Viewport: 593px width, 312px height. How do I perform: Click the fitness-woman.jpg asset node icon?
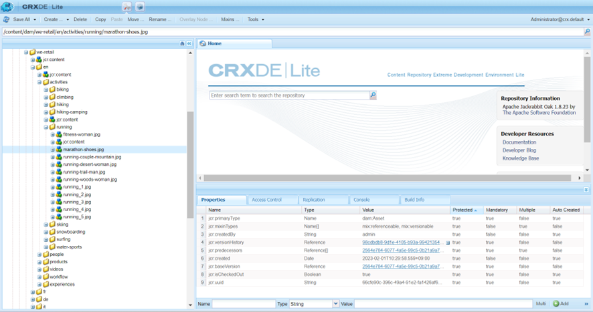(59, 134)
